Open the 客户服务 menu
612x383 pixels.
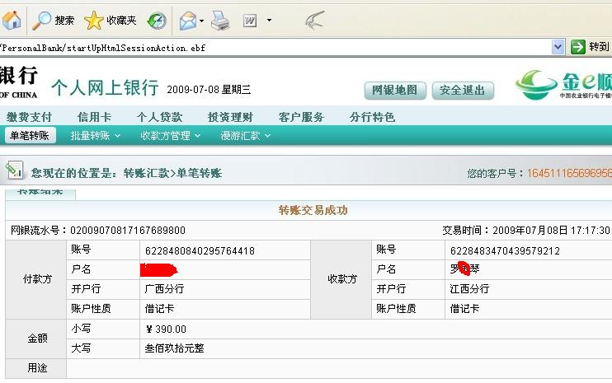click(x=301, y=117)
